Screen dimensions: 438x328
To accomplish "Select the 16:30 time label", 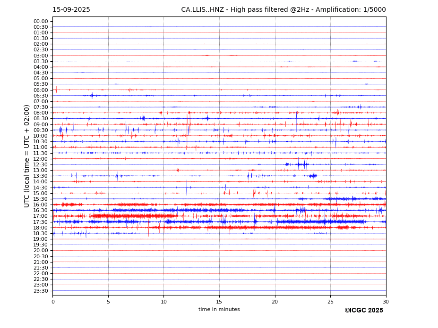I will [41, 210].
